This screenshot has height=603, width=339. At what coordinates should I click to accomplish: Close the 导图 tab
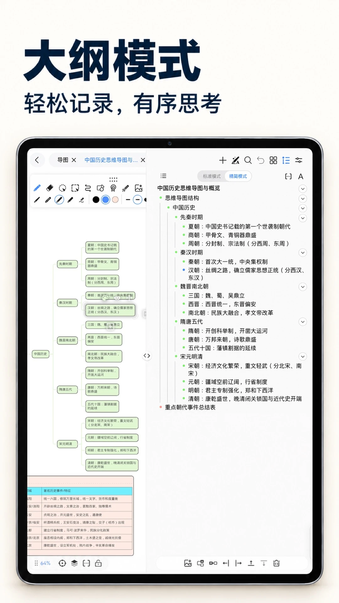[74, 160]
